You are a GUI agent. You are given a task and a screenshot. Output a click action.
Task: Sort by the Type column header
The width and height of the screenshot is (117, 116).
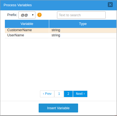click(83, 24)
